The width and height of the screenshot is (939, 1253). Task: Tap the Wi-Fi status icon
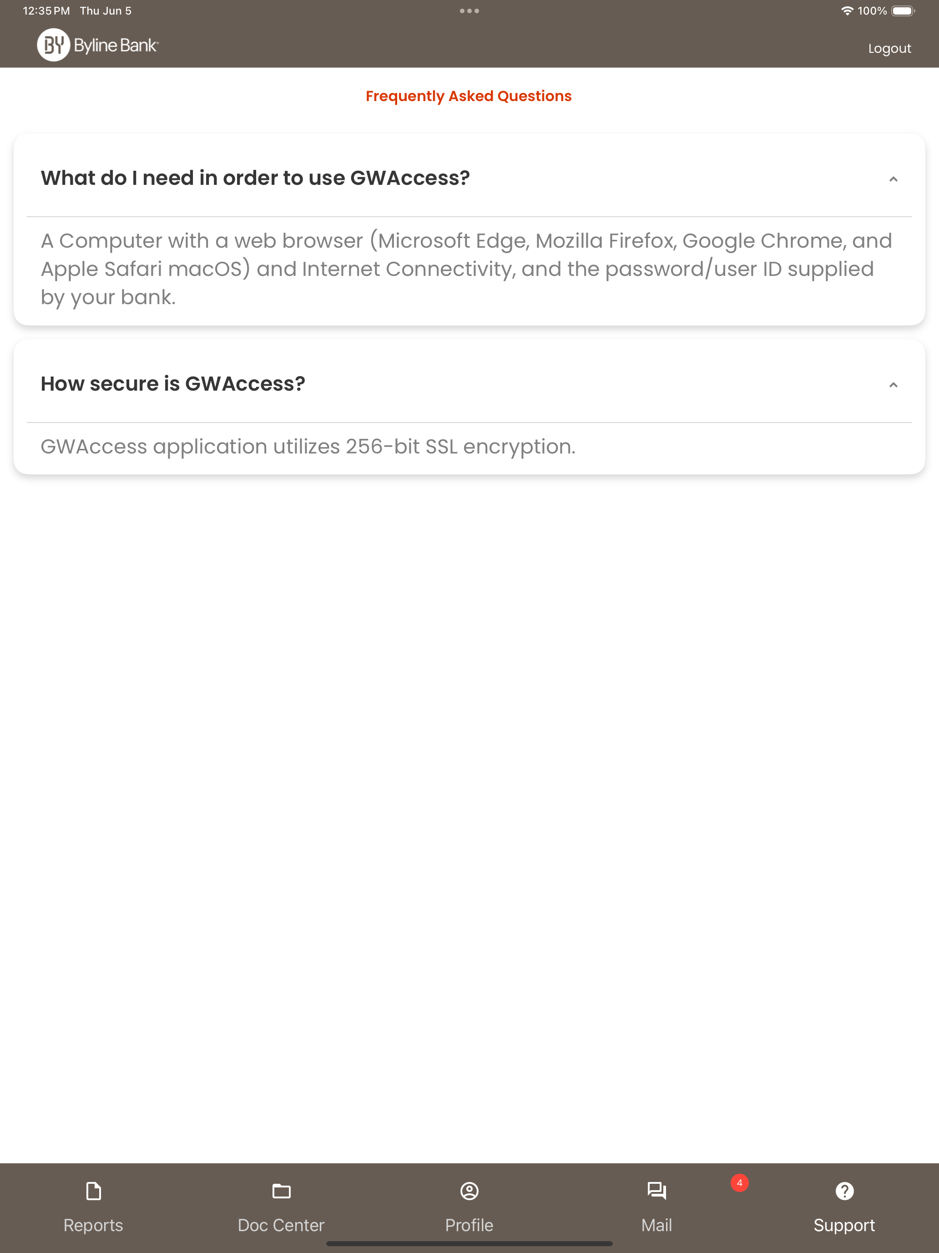[847, 11]
